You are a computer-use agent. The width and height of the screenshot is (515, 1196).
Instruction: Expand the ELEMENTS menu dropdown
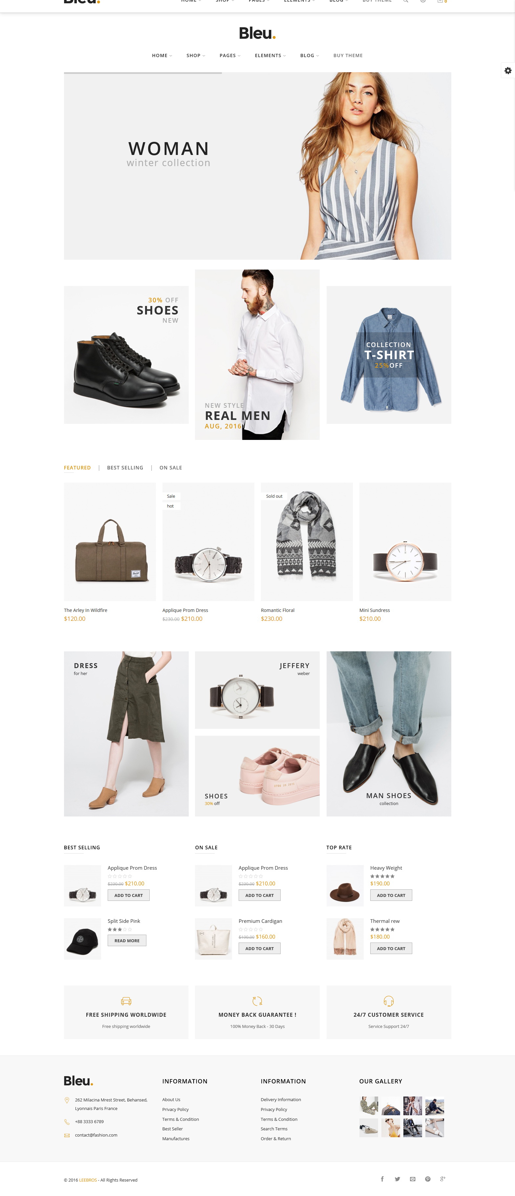[x=270, y=55]
